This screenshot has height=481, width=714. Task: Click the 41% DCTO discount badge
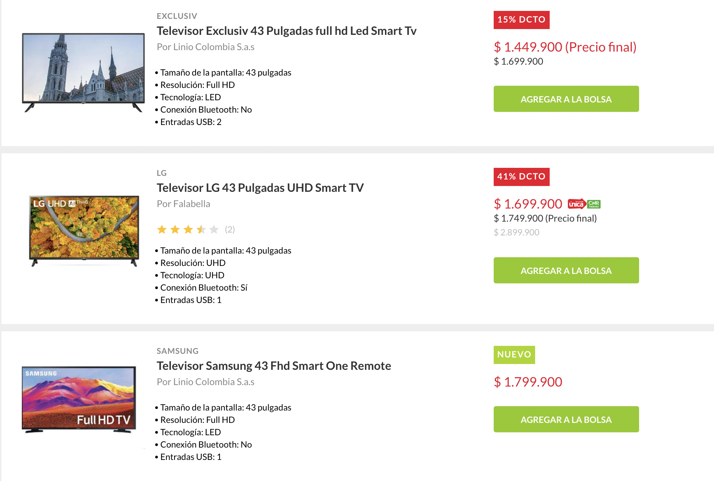click(x=521, y=177)
